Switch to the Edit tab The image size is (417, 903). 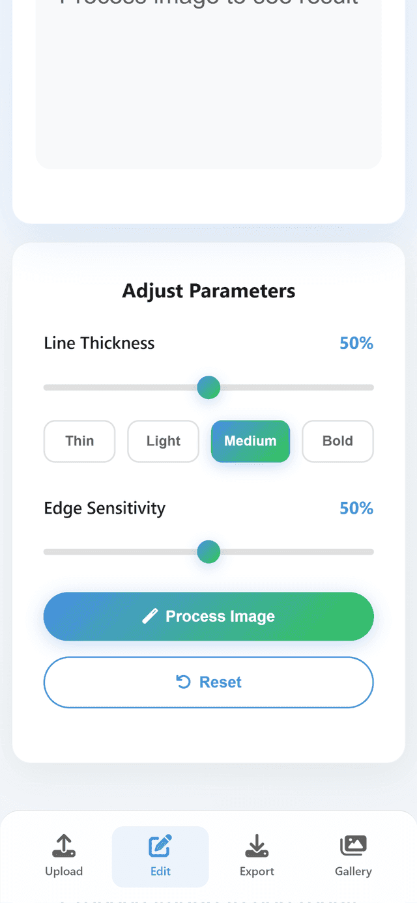click(x=160, y=856)
